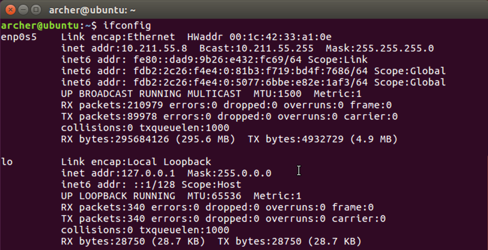Click the inet addr 10.211.55.8 text
Image resolution: width=488 pixels, height=250 pixels.
coord(124,48)
